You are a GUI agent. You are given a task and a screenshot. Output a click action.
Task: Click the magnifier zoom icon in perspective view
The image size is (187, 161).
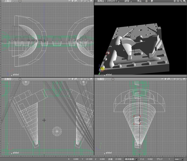[181, 1]
